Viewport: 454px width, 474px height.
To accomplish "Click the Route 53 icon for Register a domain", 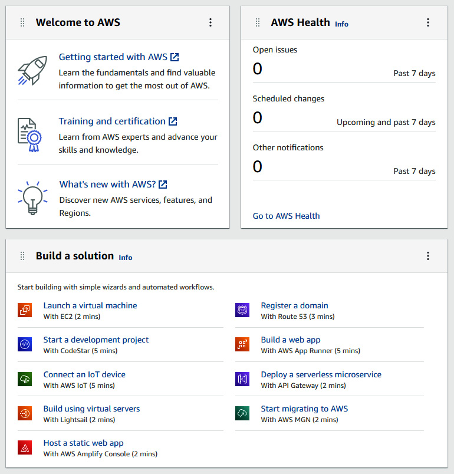I will click(x=242, y=310).
